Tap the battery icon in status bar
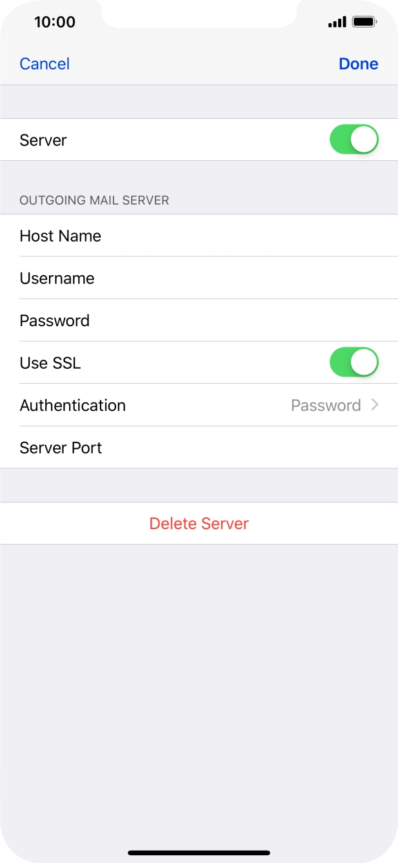 pos(364,23)
